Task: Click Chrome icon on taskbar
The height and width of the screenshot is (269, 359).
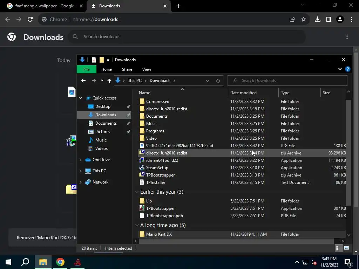Action: [60, 262]
